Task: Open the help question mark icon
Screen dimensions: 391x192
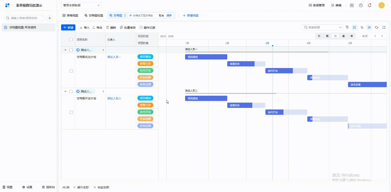Action: [361, 5]
